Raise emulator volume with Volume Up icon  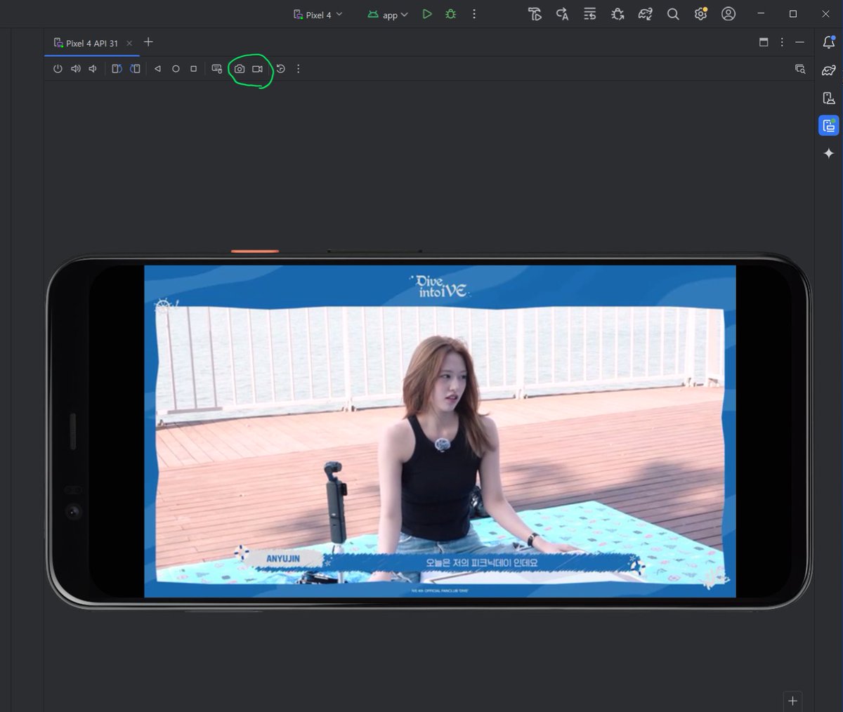(76, 69)
